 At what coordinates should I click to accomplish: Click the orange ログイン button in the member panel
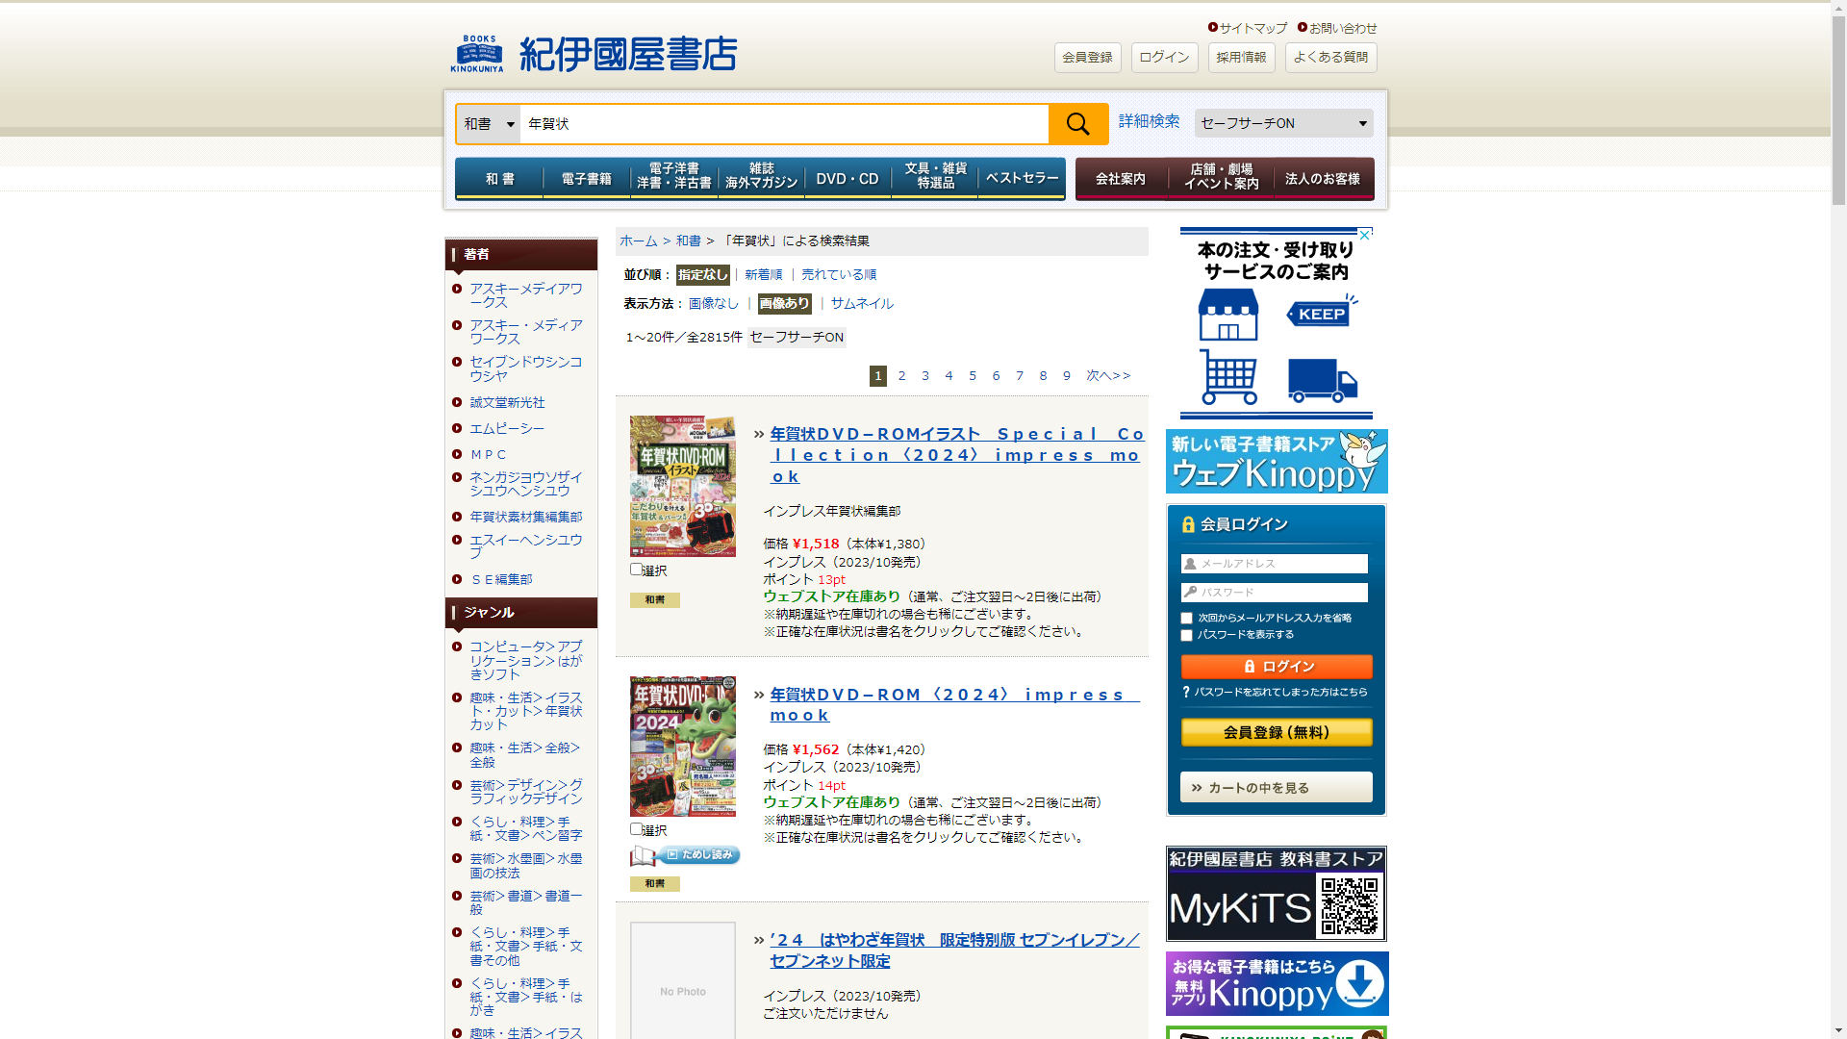coord(1276,667)
